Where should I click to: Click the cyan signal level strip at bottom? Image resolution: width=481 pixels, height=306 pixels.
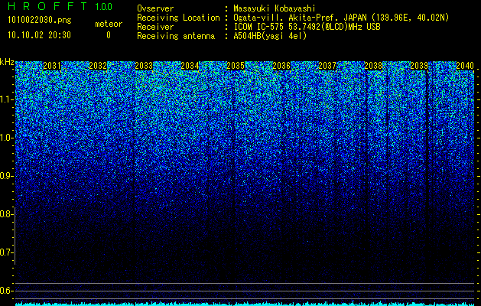pos(245,304)
